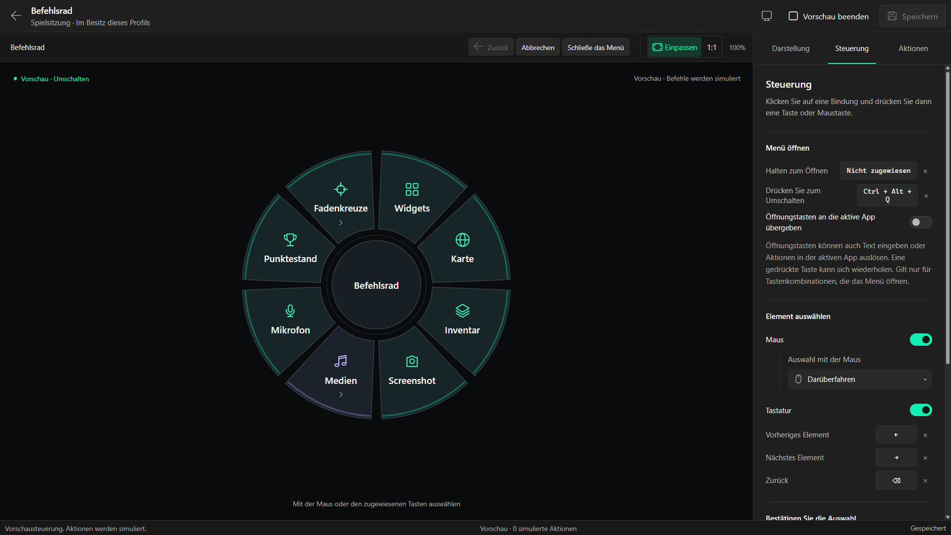Click the Befehlsrad center hub of wheel
The image size is (951, 535).
tap(376, 285)
